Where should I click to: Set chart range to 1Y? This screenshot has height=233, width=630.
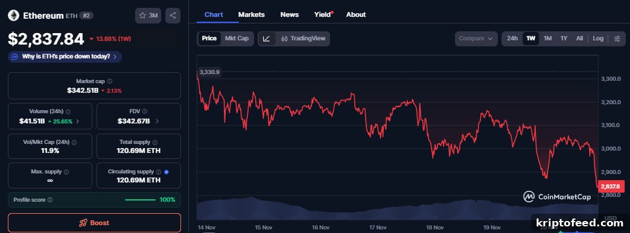(564, 39)
